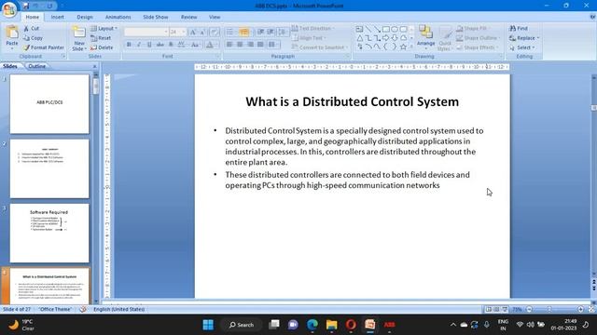Click the Save icon in Quick Access toolbar
This screenshot has height=335, width=597.
[x=26, y=6]
